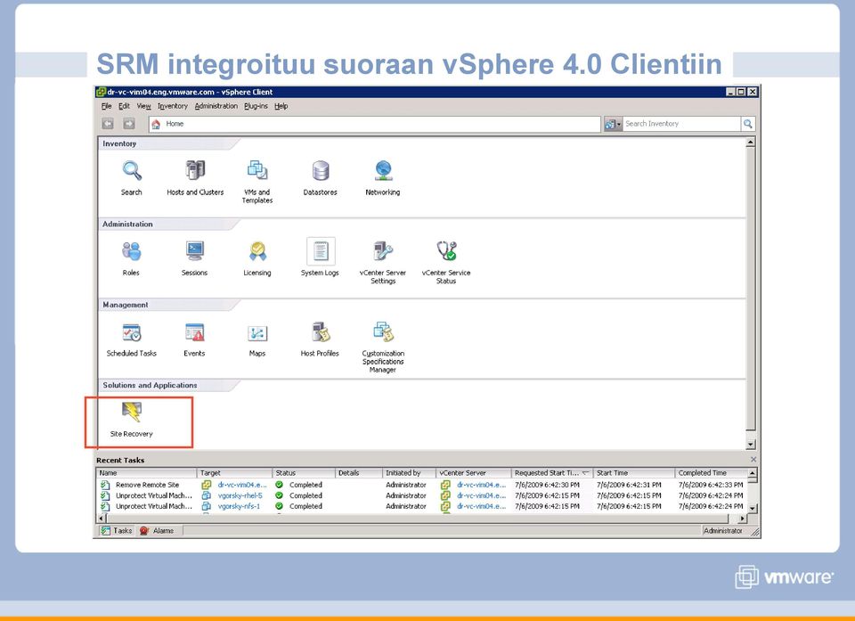Open the Sessions icon

(195, 258)
